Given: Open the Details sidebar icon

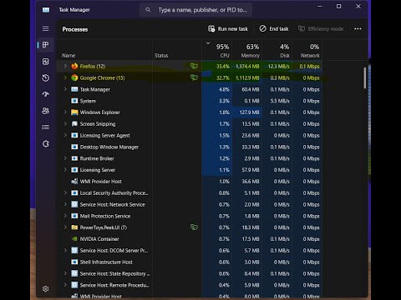Looking at the screenshot, I should click(x=45, y=127).
